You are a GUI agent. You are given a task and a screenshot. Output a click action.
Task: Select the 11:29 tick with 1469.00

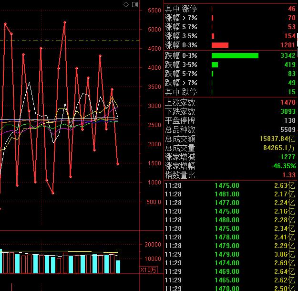230,271
